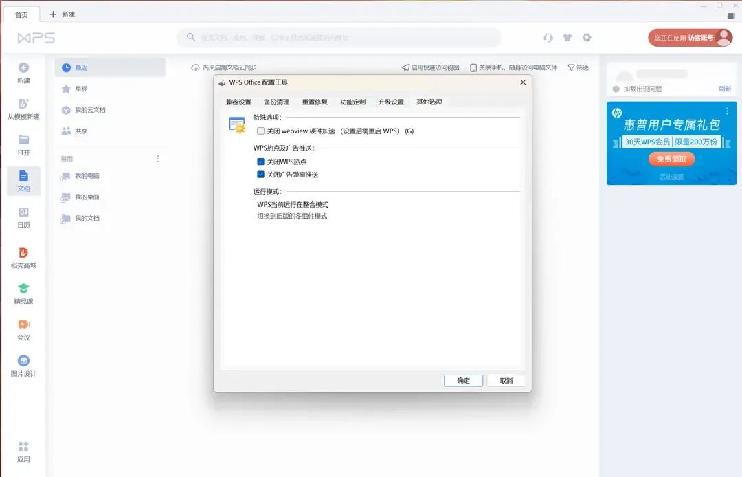Image resolution: width=742 pixels, height=477 pixels.
Task: Switch to 升级设置 tab
Action: click(391, 102)
